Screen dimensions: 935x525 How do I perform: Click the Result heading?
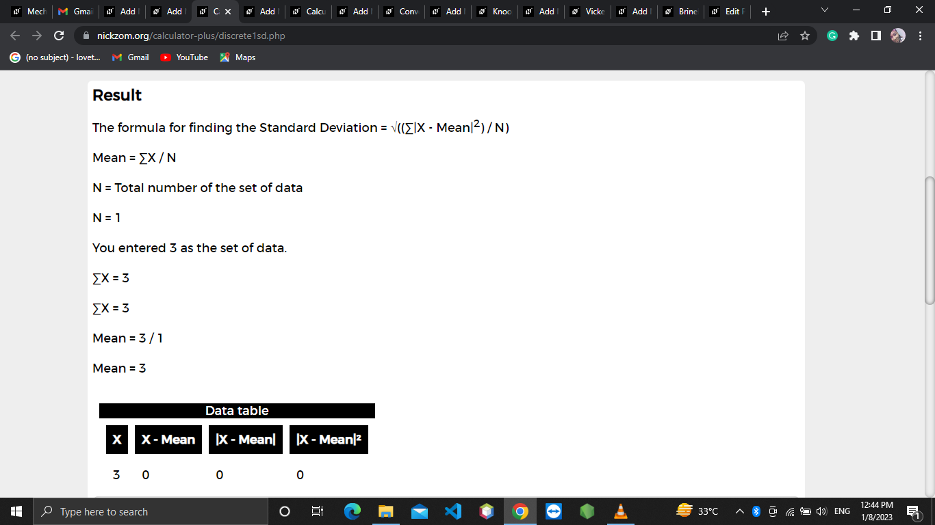(x=117, y=95)
